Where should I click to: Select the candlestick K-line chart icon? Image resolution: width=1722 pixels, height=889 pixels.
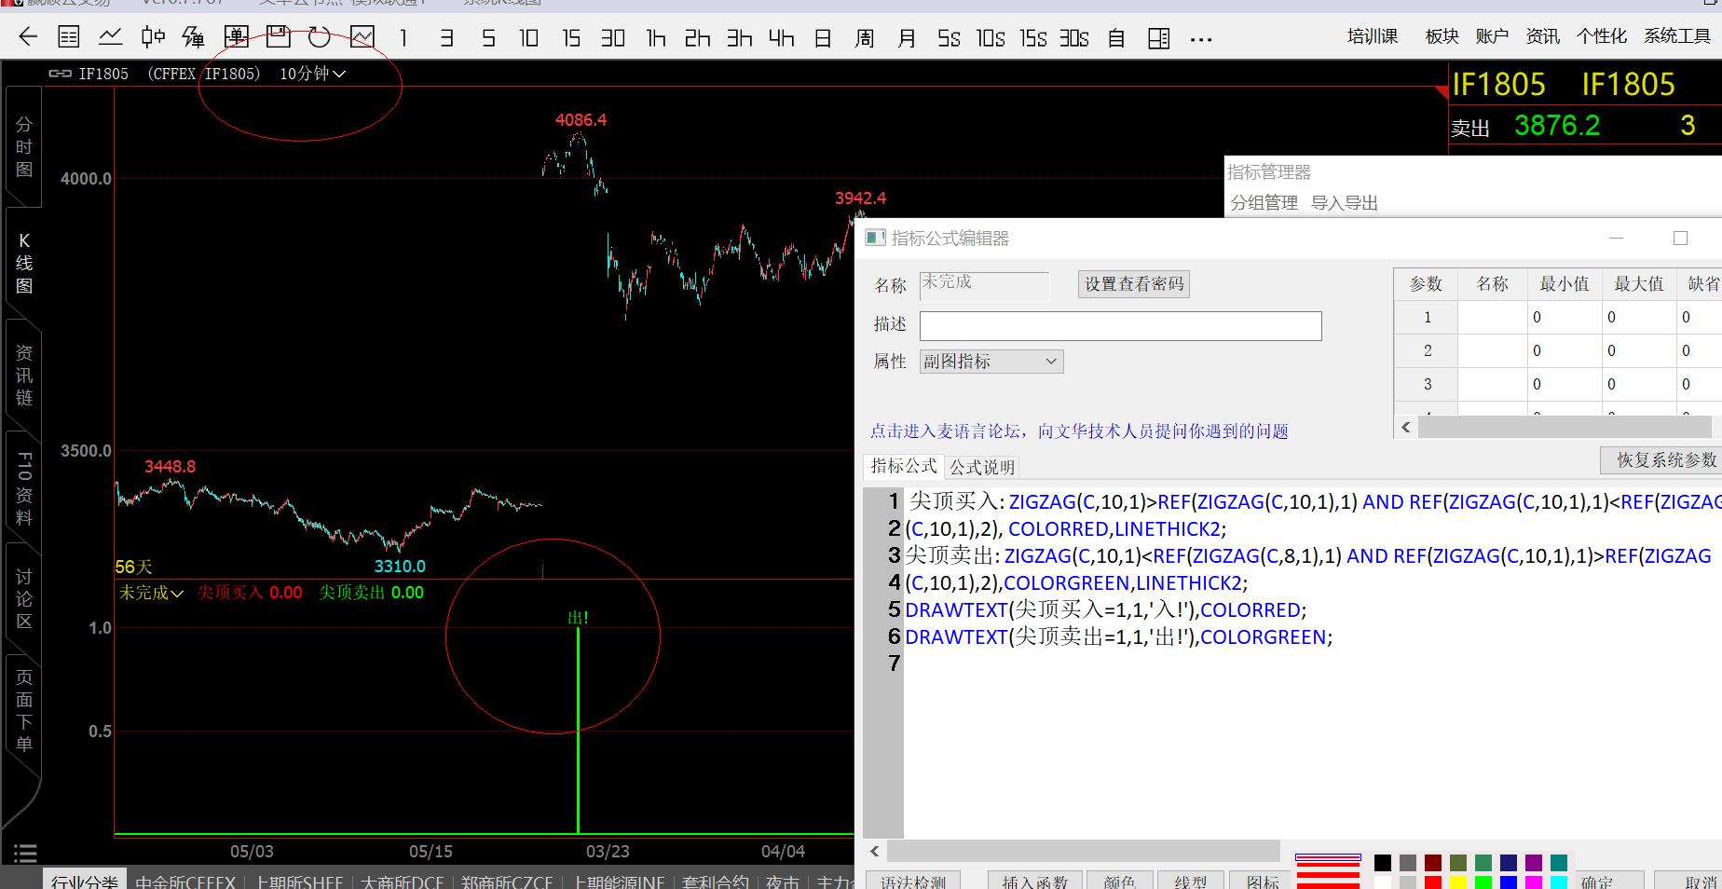tap(153, 37)
